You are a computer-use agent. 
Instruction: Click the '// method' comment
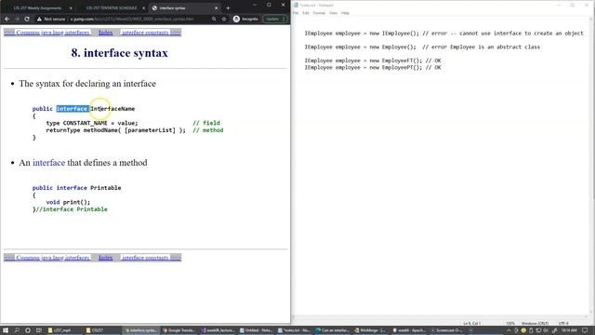coord(208,130)
